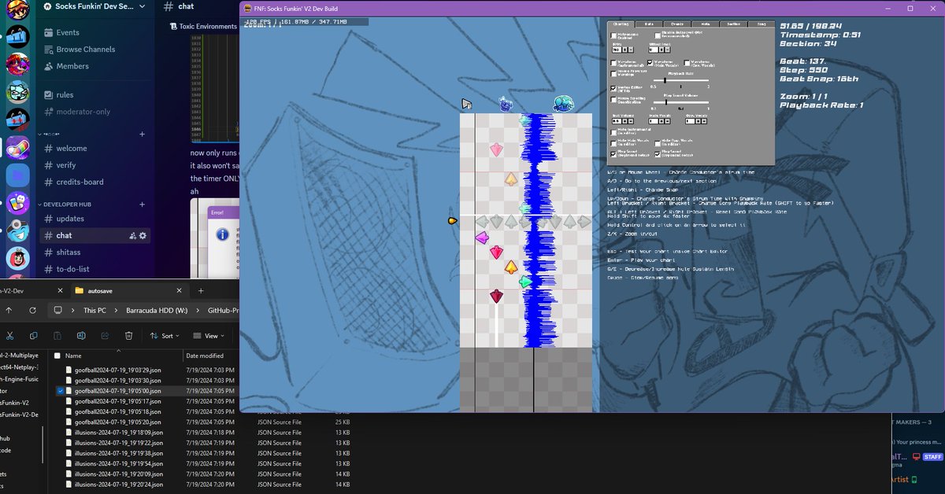Disable the Vortex Editor (BETA) checkbox
This screenshot has height=494, width=945.
614,88
